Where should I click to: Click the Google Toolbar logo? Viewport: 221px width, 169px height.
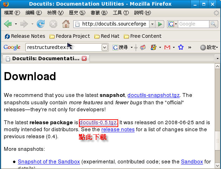[12, 47]
